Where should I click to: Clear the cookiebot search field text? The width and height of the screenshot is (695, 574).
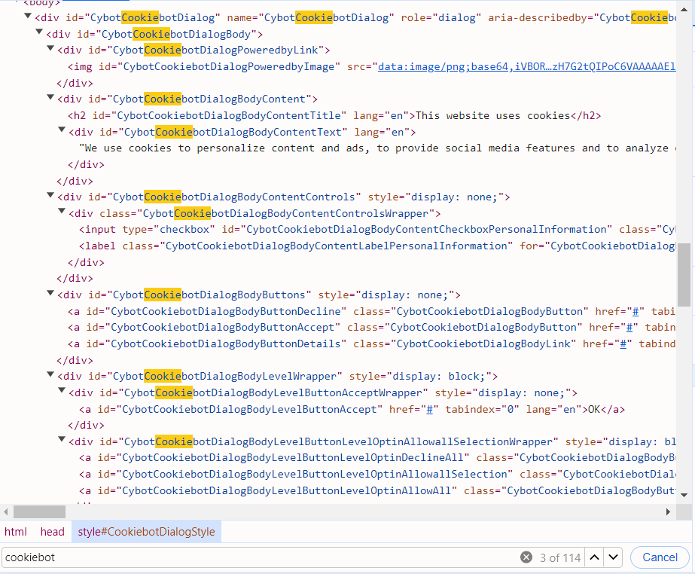pyautogui.click(x=526, y=557)
